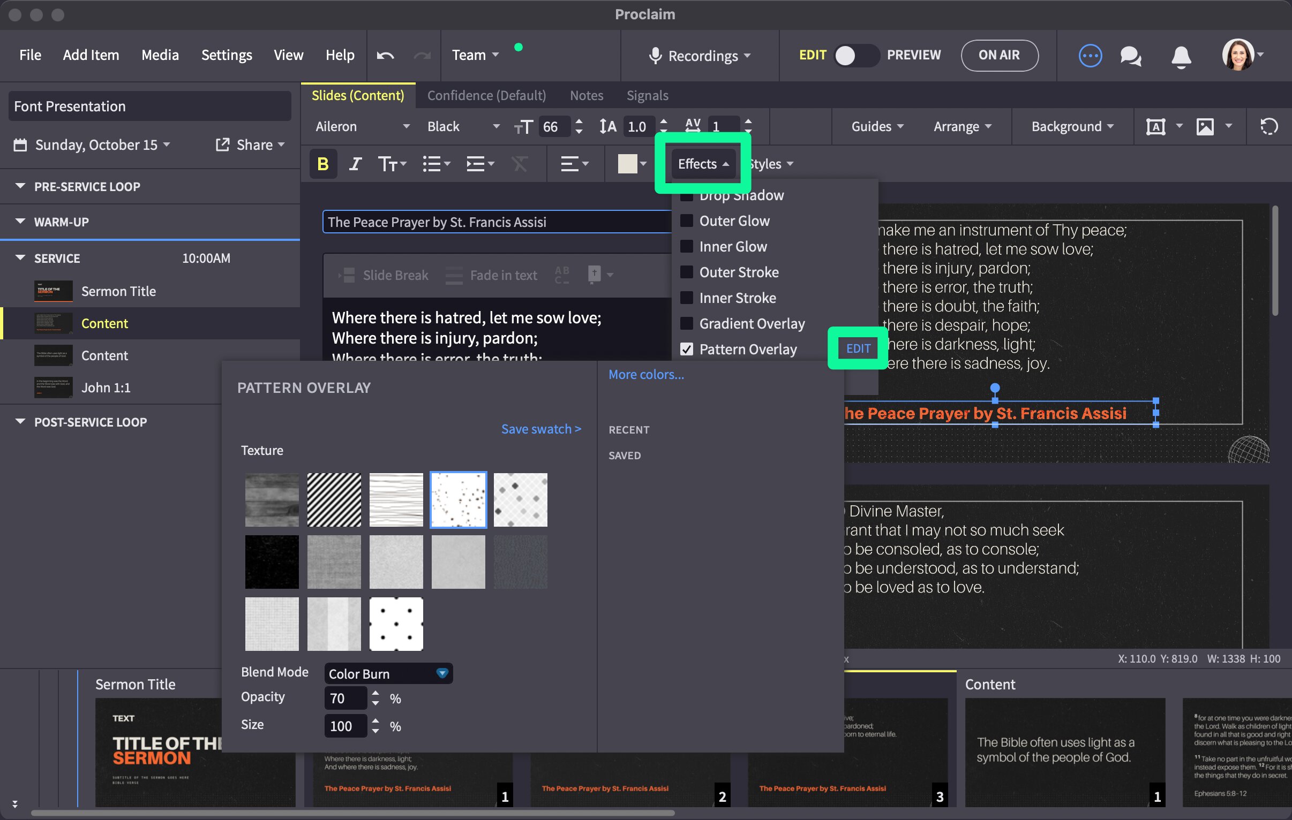This screenshot has height=820, width=1292.
Task: Open the chat bubbles icon
Action: (x=1130, y=56)
